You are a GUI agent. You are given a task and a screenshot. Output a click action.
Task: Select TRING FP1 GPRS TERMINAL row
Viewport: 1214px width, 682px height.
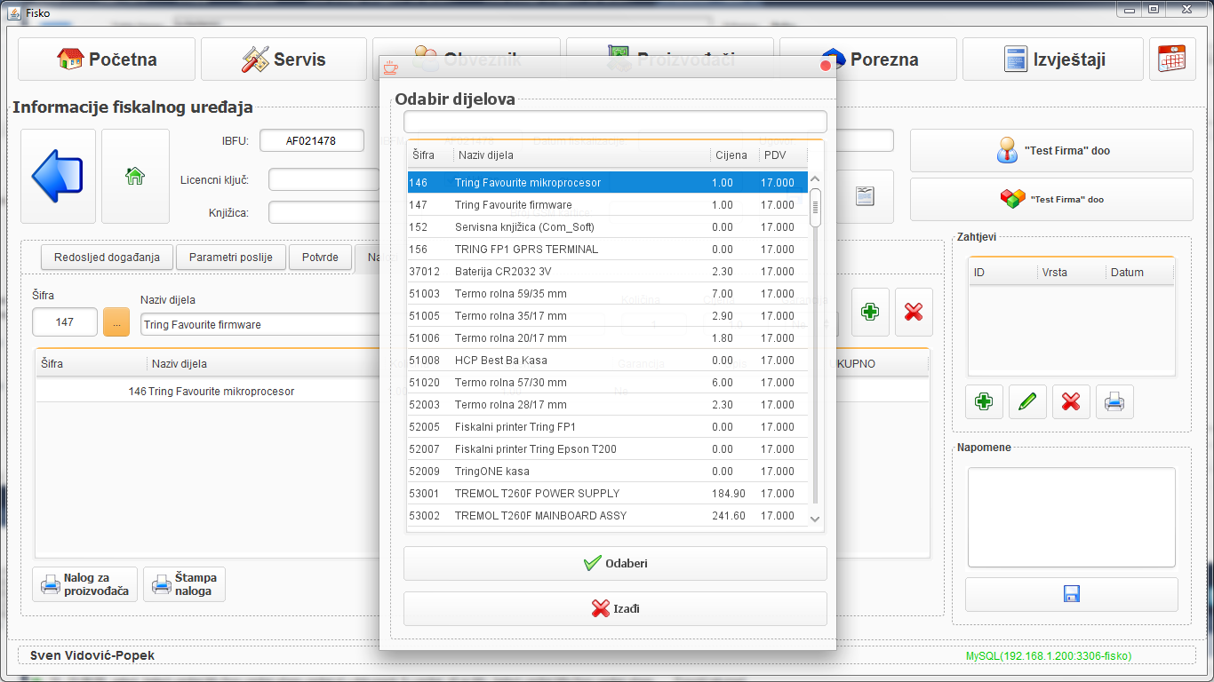pyautogui.click(x=607, y=249)
